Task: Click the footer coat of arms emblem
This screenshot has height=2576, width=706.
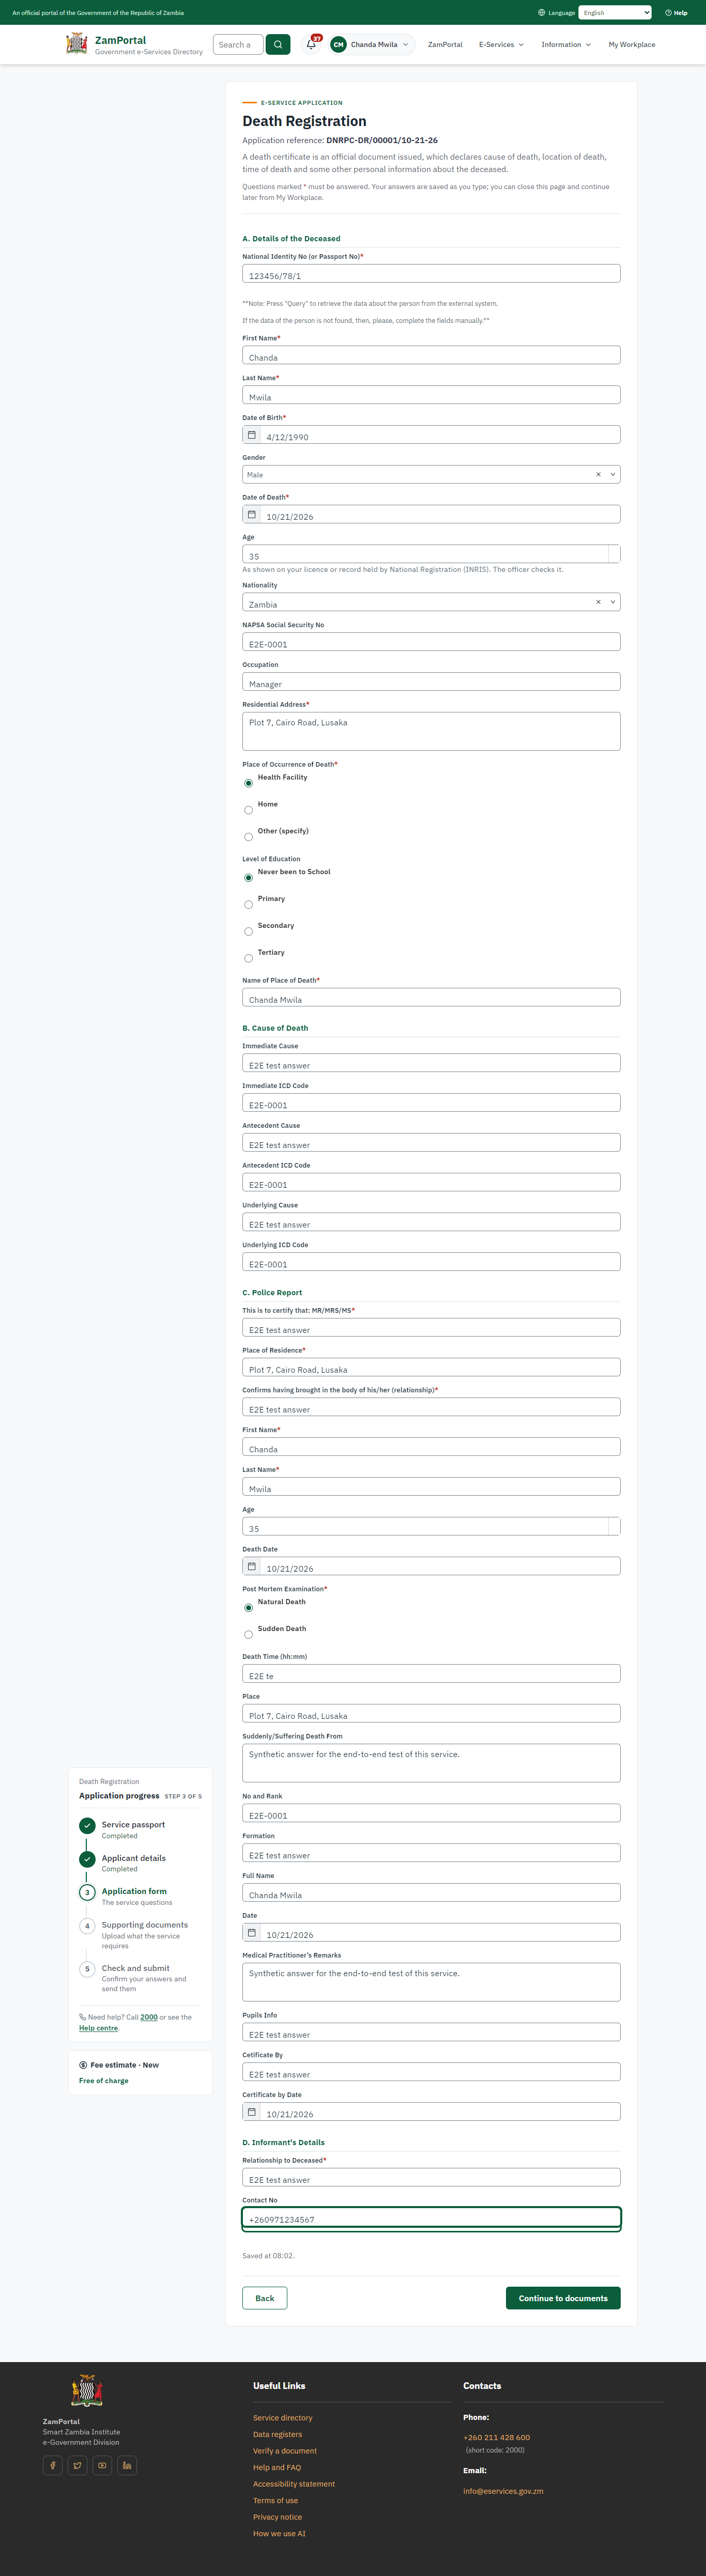Action: tap(87, 2391)
